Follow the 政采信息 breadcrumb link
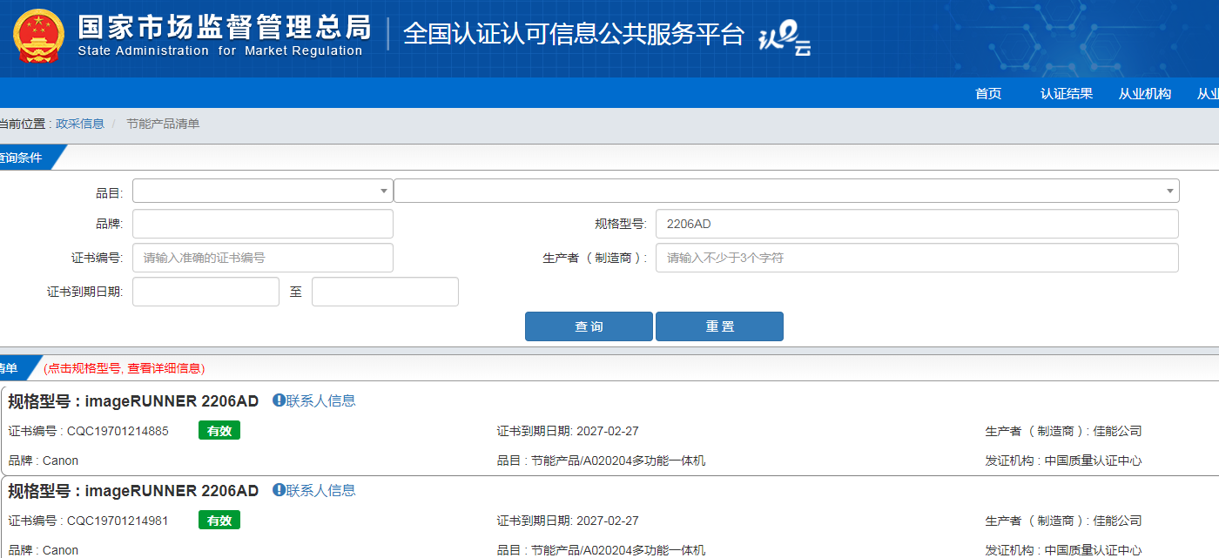Viewport: 1219px width, 558px height. coord(80,124)
